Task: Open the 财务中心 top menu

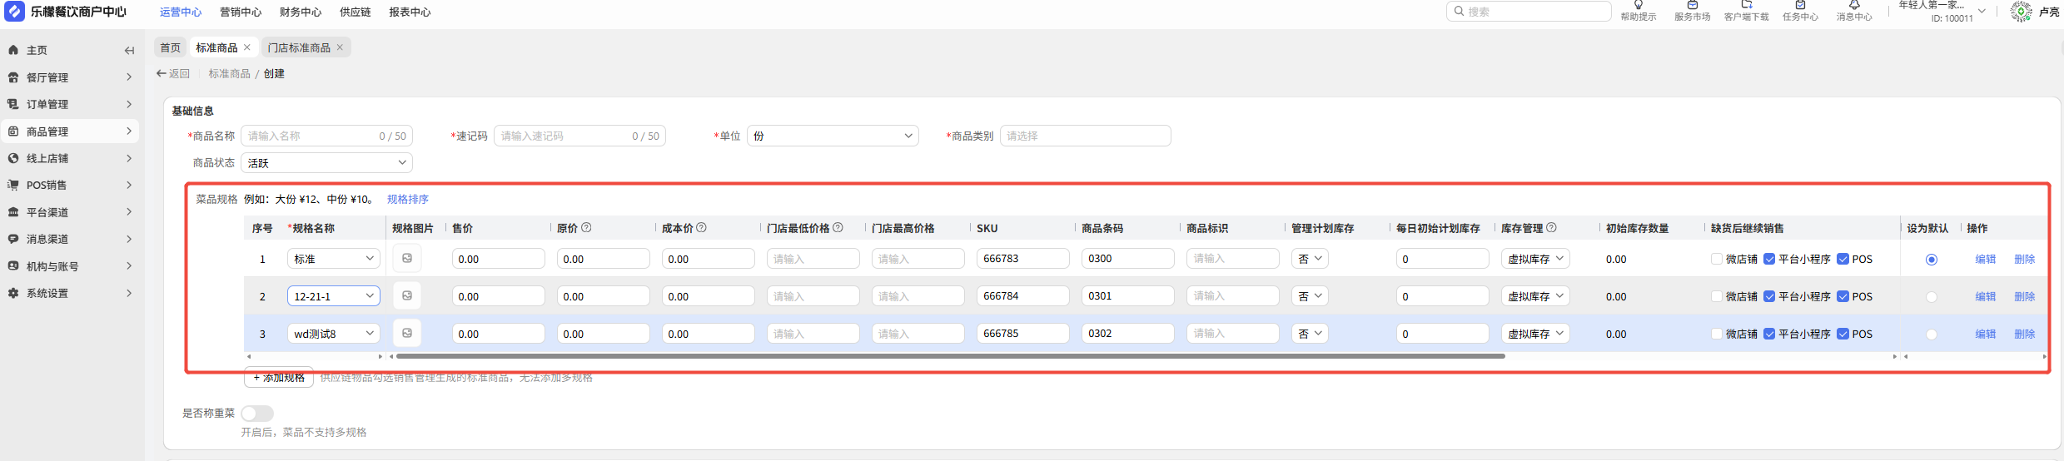Action: [301, 12]
